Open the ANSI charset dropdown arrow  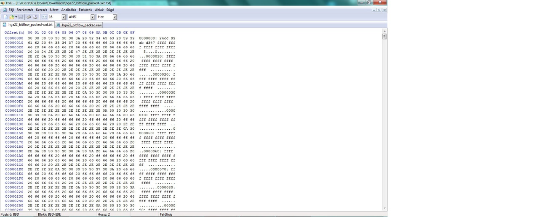click(x=93, y=17)
